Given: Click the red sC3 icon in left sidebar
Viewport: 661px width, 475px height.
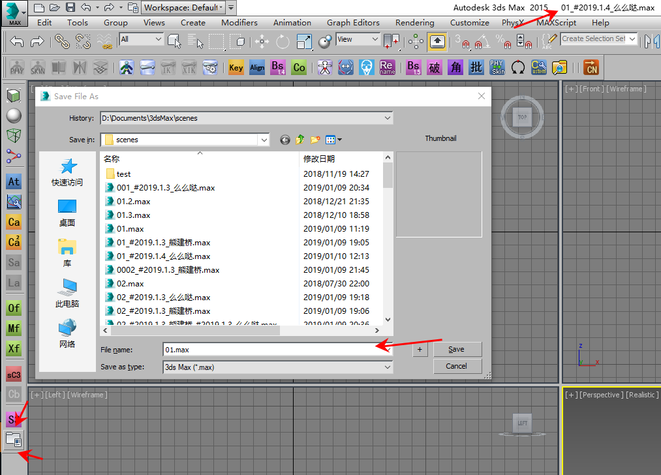Looking at the screenshot, I should (14, 375).
